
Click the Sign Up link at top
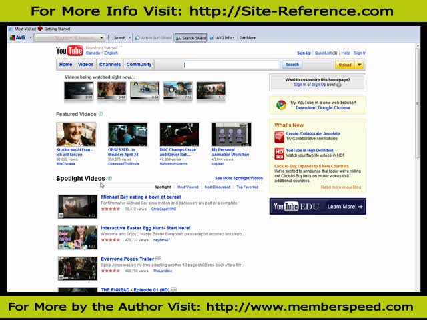pos(304,53)
